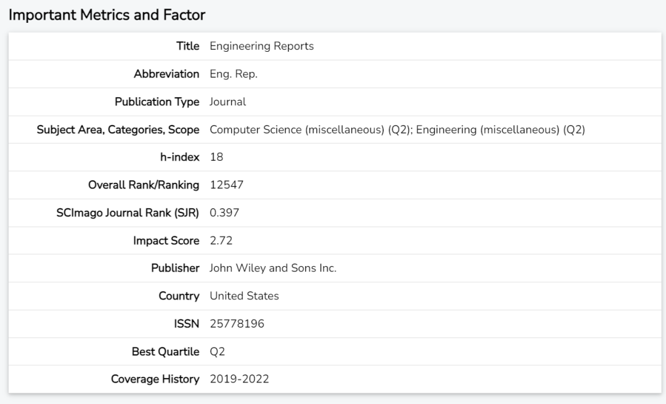Click the 'Impact Score' row label
The height and width of the screenshot is (404, 666).
click(166, 240)
